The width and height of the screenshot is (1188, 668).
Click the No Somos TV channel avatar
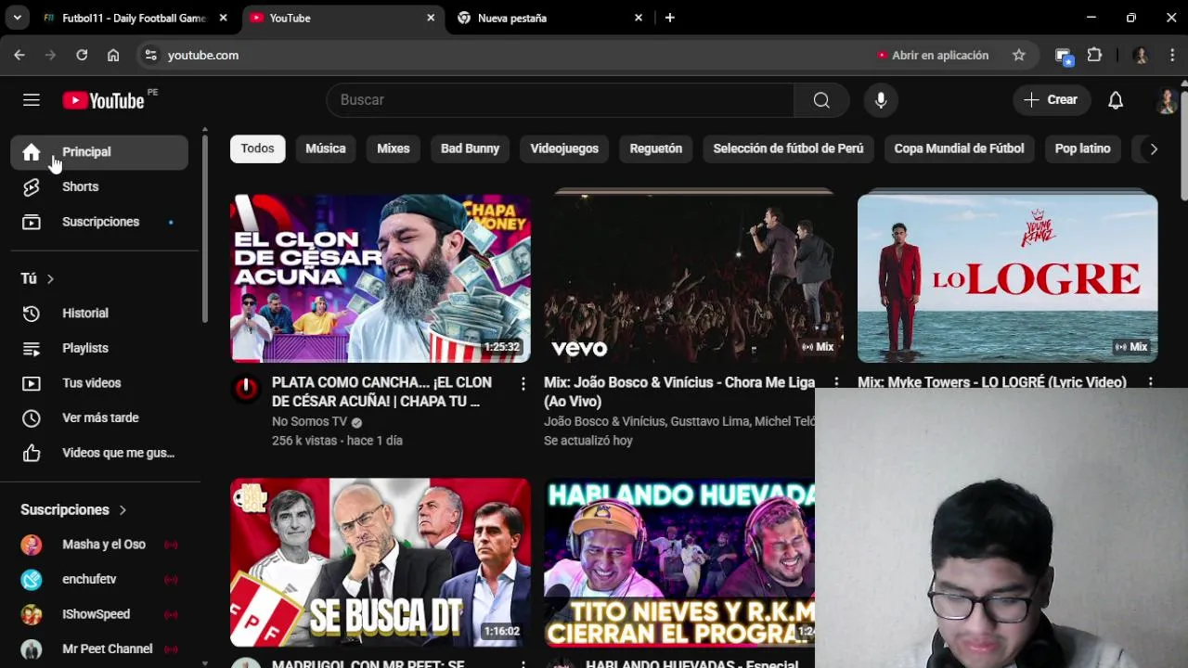pos(246,388)
